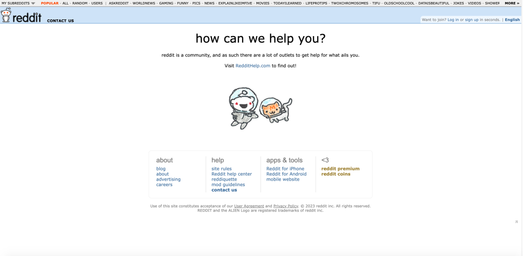The width and height of the screenshot is (523, 256).
Task: Expand the MY SUBREDDITS dropdown
Action: tap(18, 3)
